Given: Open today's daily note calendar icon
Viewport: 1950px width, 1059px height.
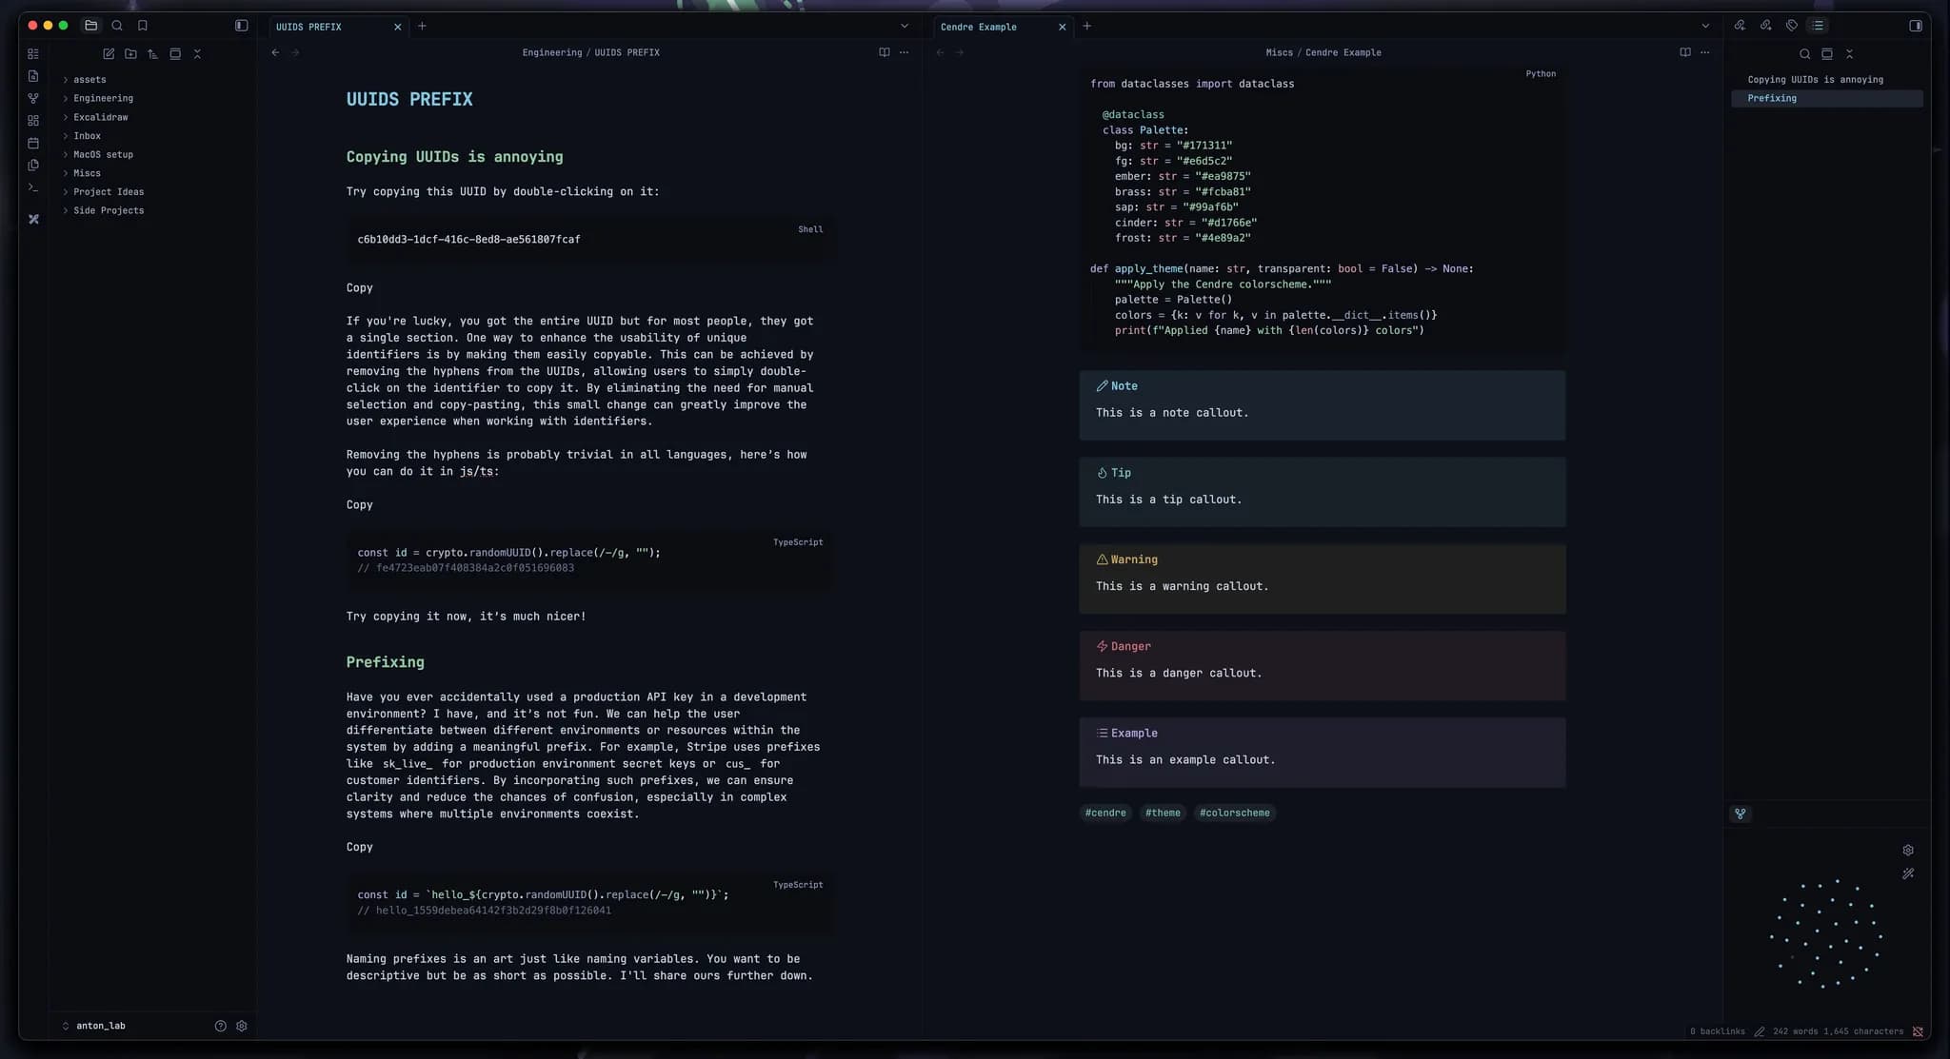Looking at the screenshot, I should coord(33,143).
